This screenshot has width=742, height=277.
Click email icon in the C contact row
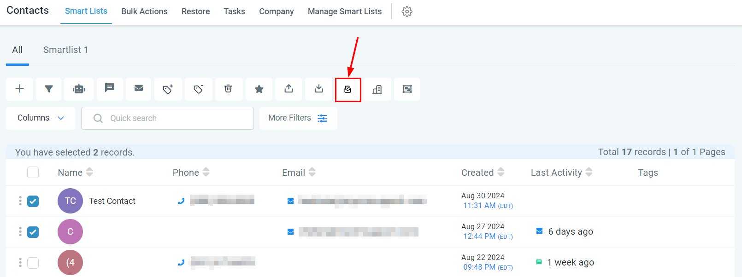point(291,231)
